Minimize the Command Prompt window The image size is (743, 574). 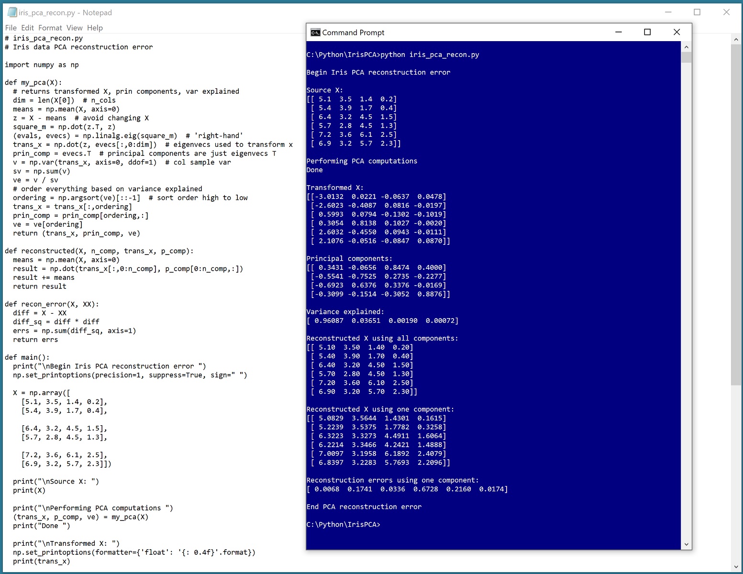[x=618, y=32]
